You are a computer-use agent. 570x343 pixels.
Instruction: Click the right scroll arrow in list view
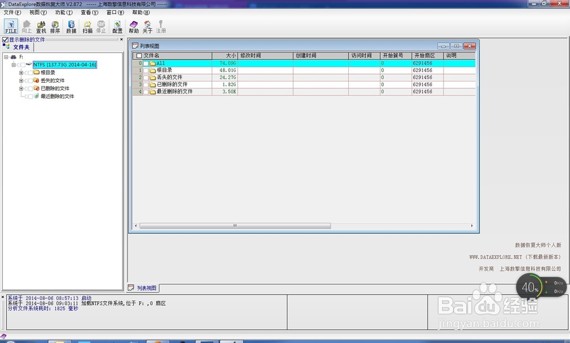(x=472, y=226)
